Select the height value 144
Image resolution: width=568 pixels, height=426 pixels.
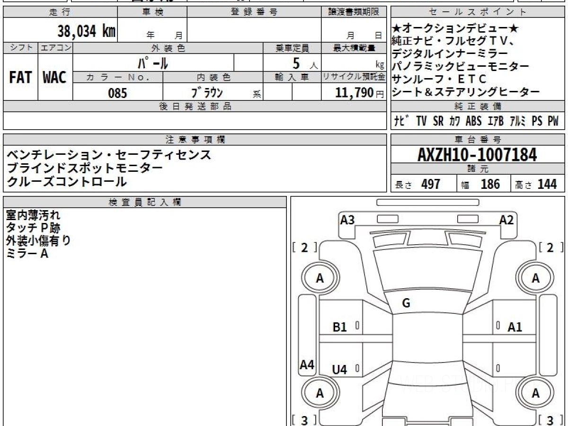[x=547, y=184]
